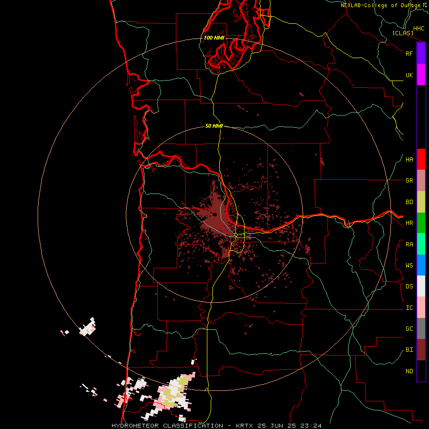Screen dimensions: 429x429
Task: Click the UK legend label
Action: 409,75
